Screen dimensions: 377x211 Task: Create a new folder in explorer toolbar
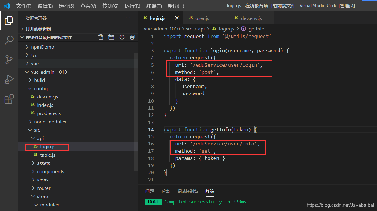click(111, 37)
